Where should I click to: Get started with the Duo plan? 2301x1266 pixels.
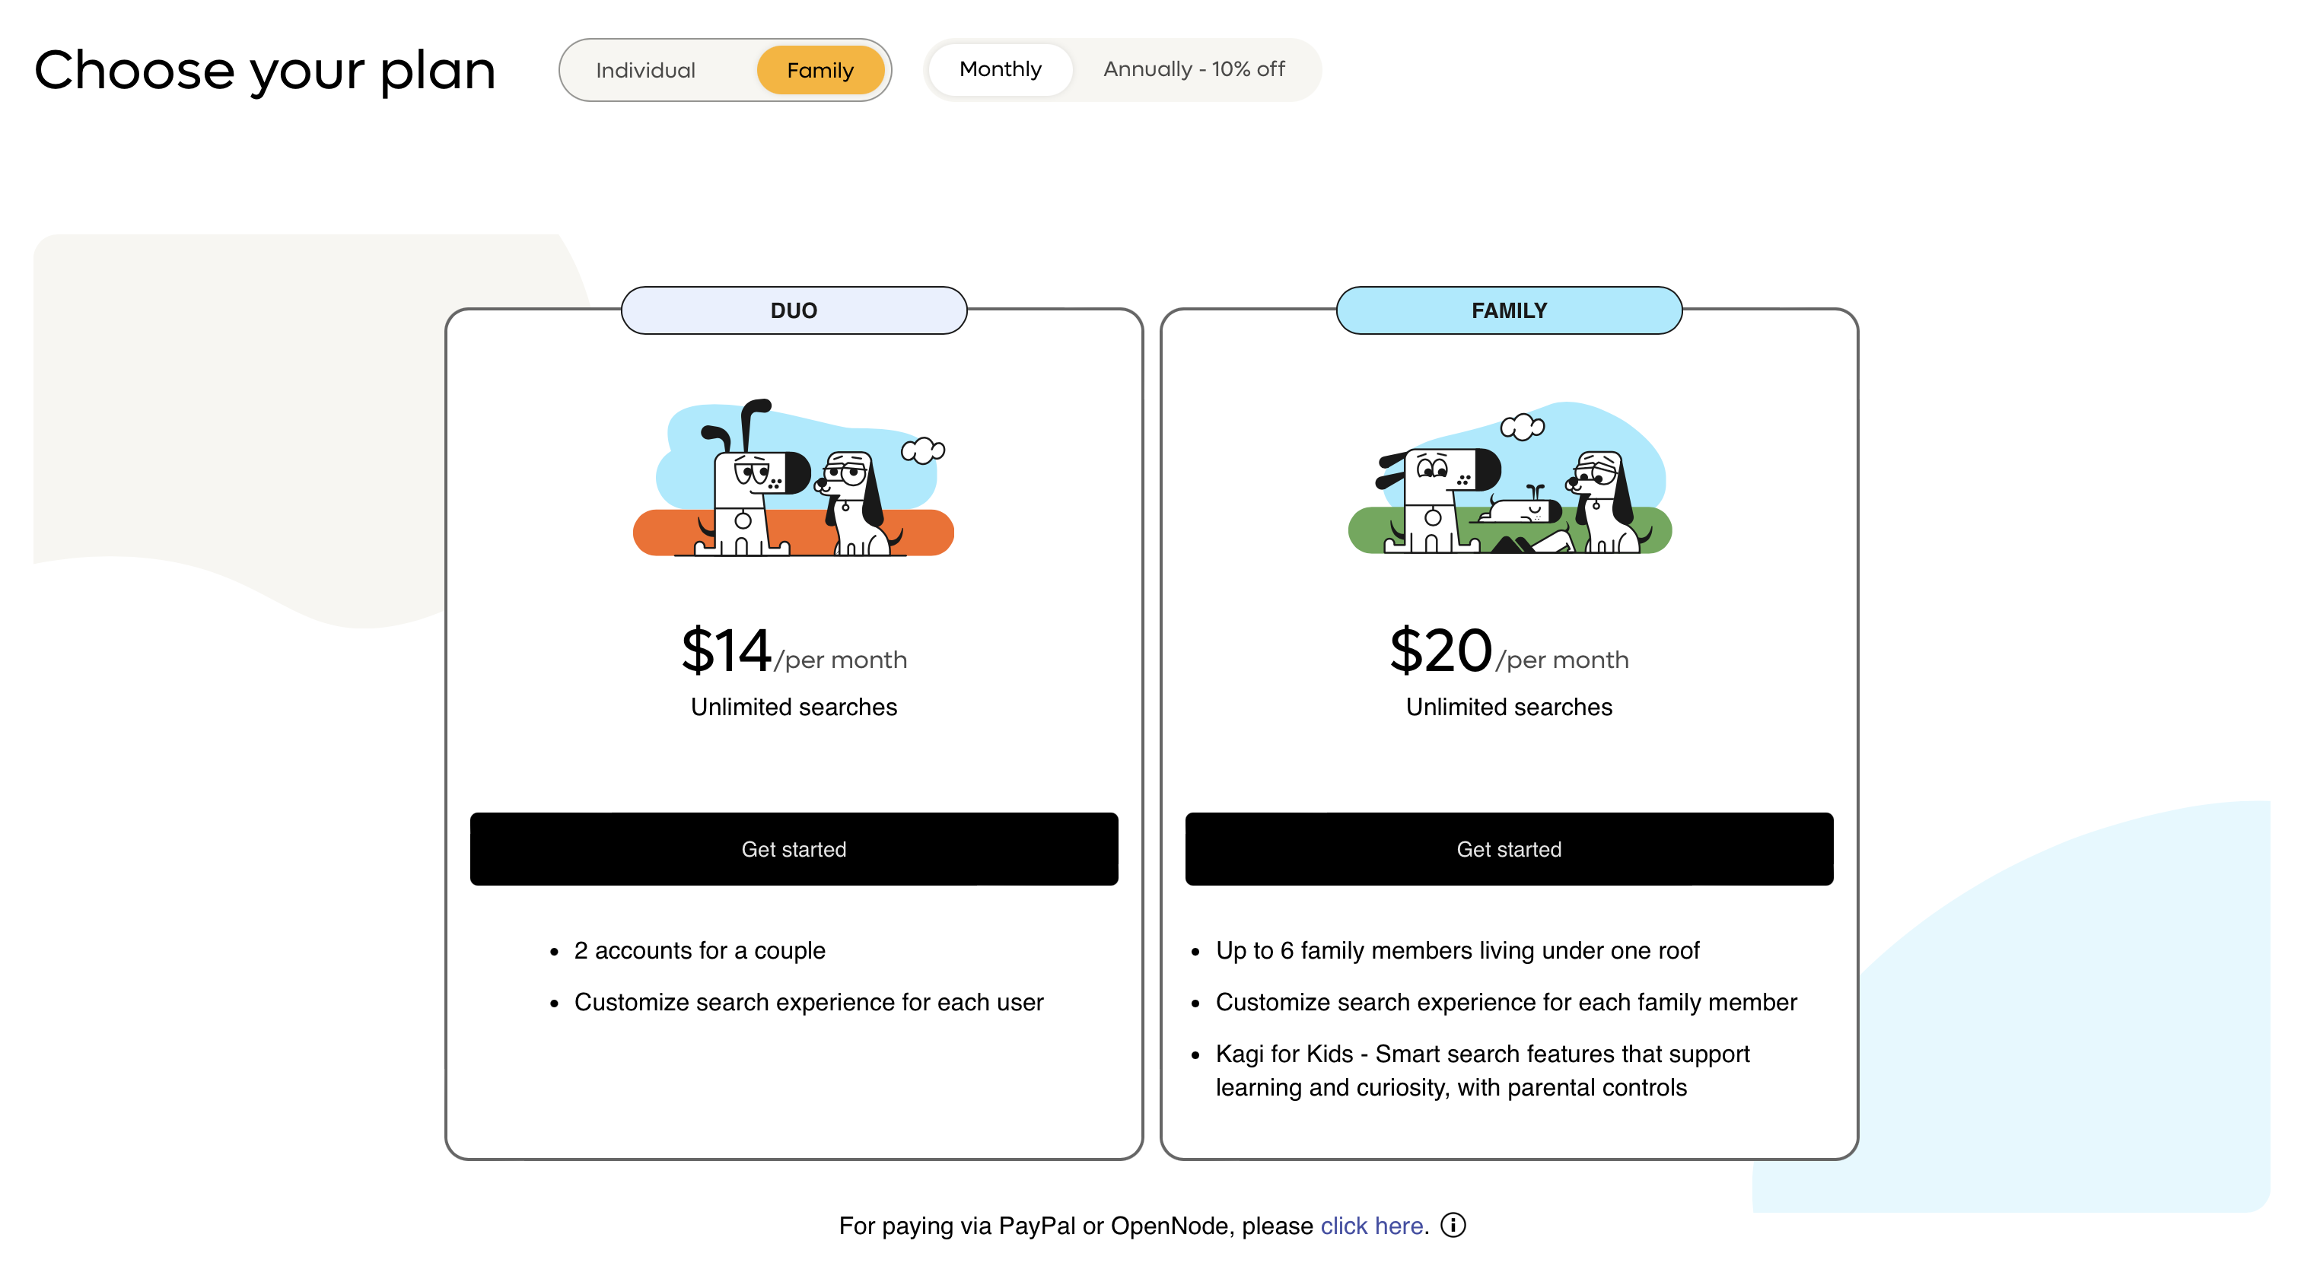[793, 849]
